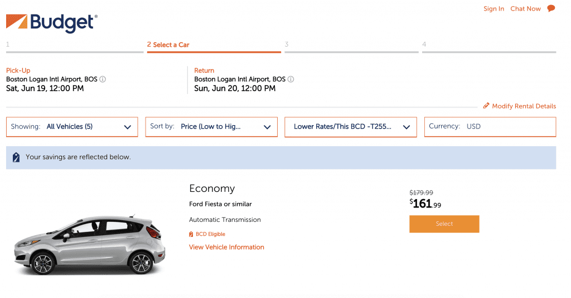Go to step 4 of the booking
This screenshot has width=571, height=298.
click(489, 47)
